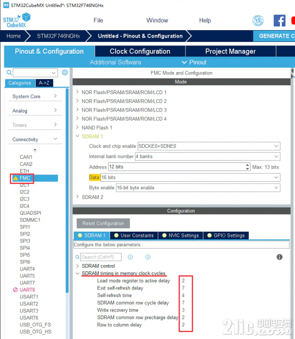Select the SDRAM 1 configuration tab

(92, 235)
